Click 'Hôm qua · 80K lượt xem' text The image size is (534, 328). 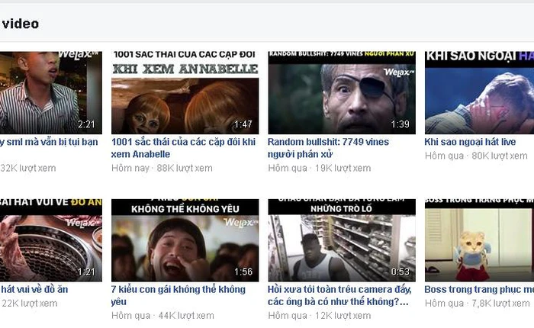pyautogui.click(x=476, y=156)
